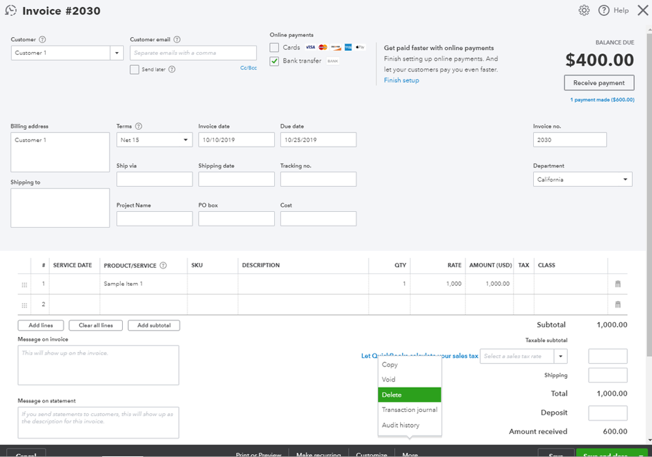The height and width of the screenshot is (457, 652).
Task: Select Delete in the More menu
Action: (x=410, y=394)
